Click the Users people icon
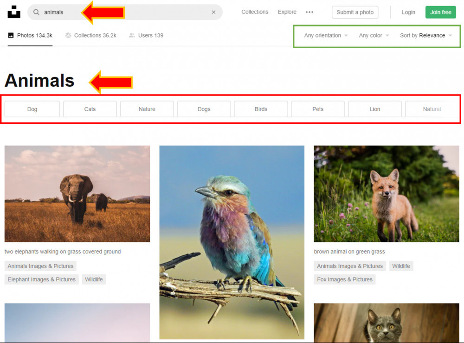 pos(132,36)
